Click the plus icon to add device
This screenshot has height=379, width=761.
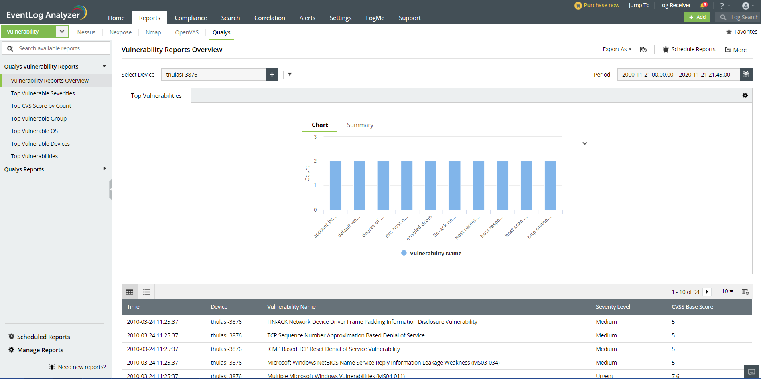point(272,75)
